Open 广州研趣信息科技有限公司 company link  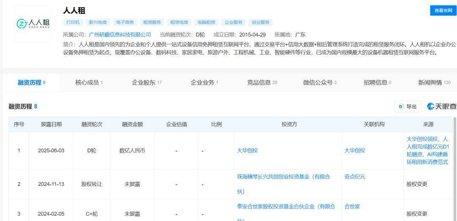(120, 35)
